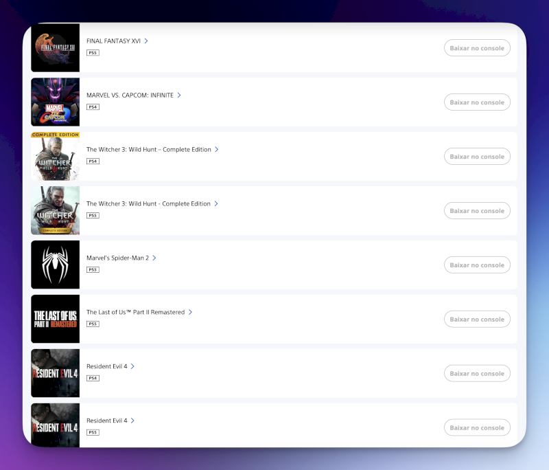Expand FINAL FANTASY XVI chevron arrow
Screen dimensions: 549x470
coord(146,41)
